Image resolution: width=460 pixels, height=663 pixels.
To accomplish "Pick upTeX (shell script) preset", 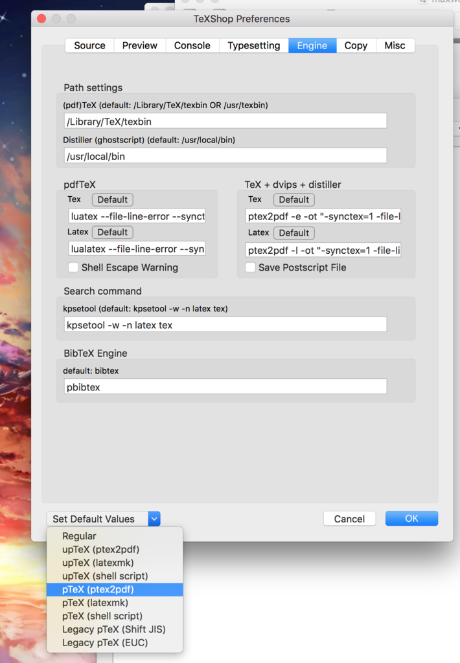I will 115,576.
